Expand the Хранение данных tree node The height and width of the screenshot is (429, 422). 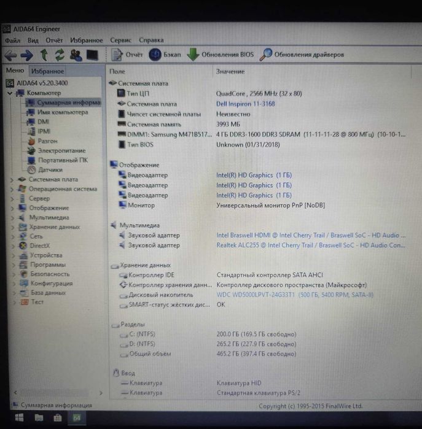point(13,227)
